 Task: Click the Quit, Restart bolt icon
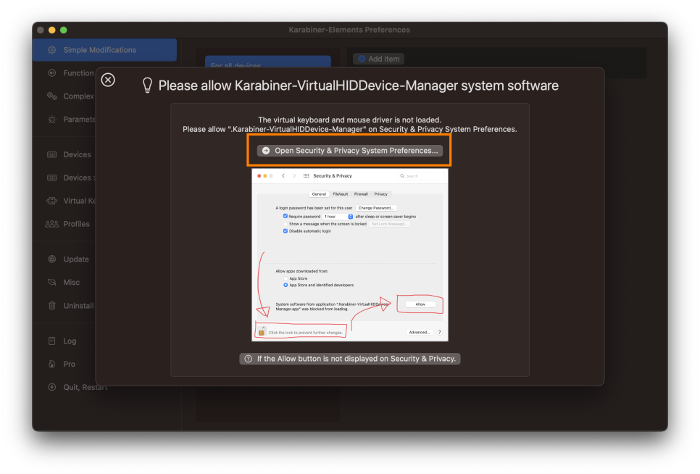[51, 388]
